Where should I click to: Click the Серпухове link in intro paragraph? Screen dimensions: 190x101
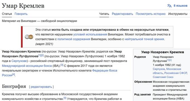click(19, 61)
